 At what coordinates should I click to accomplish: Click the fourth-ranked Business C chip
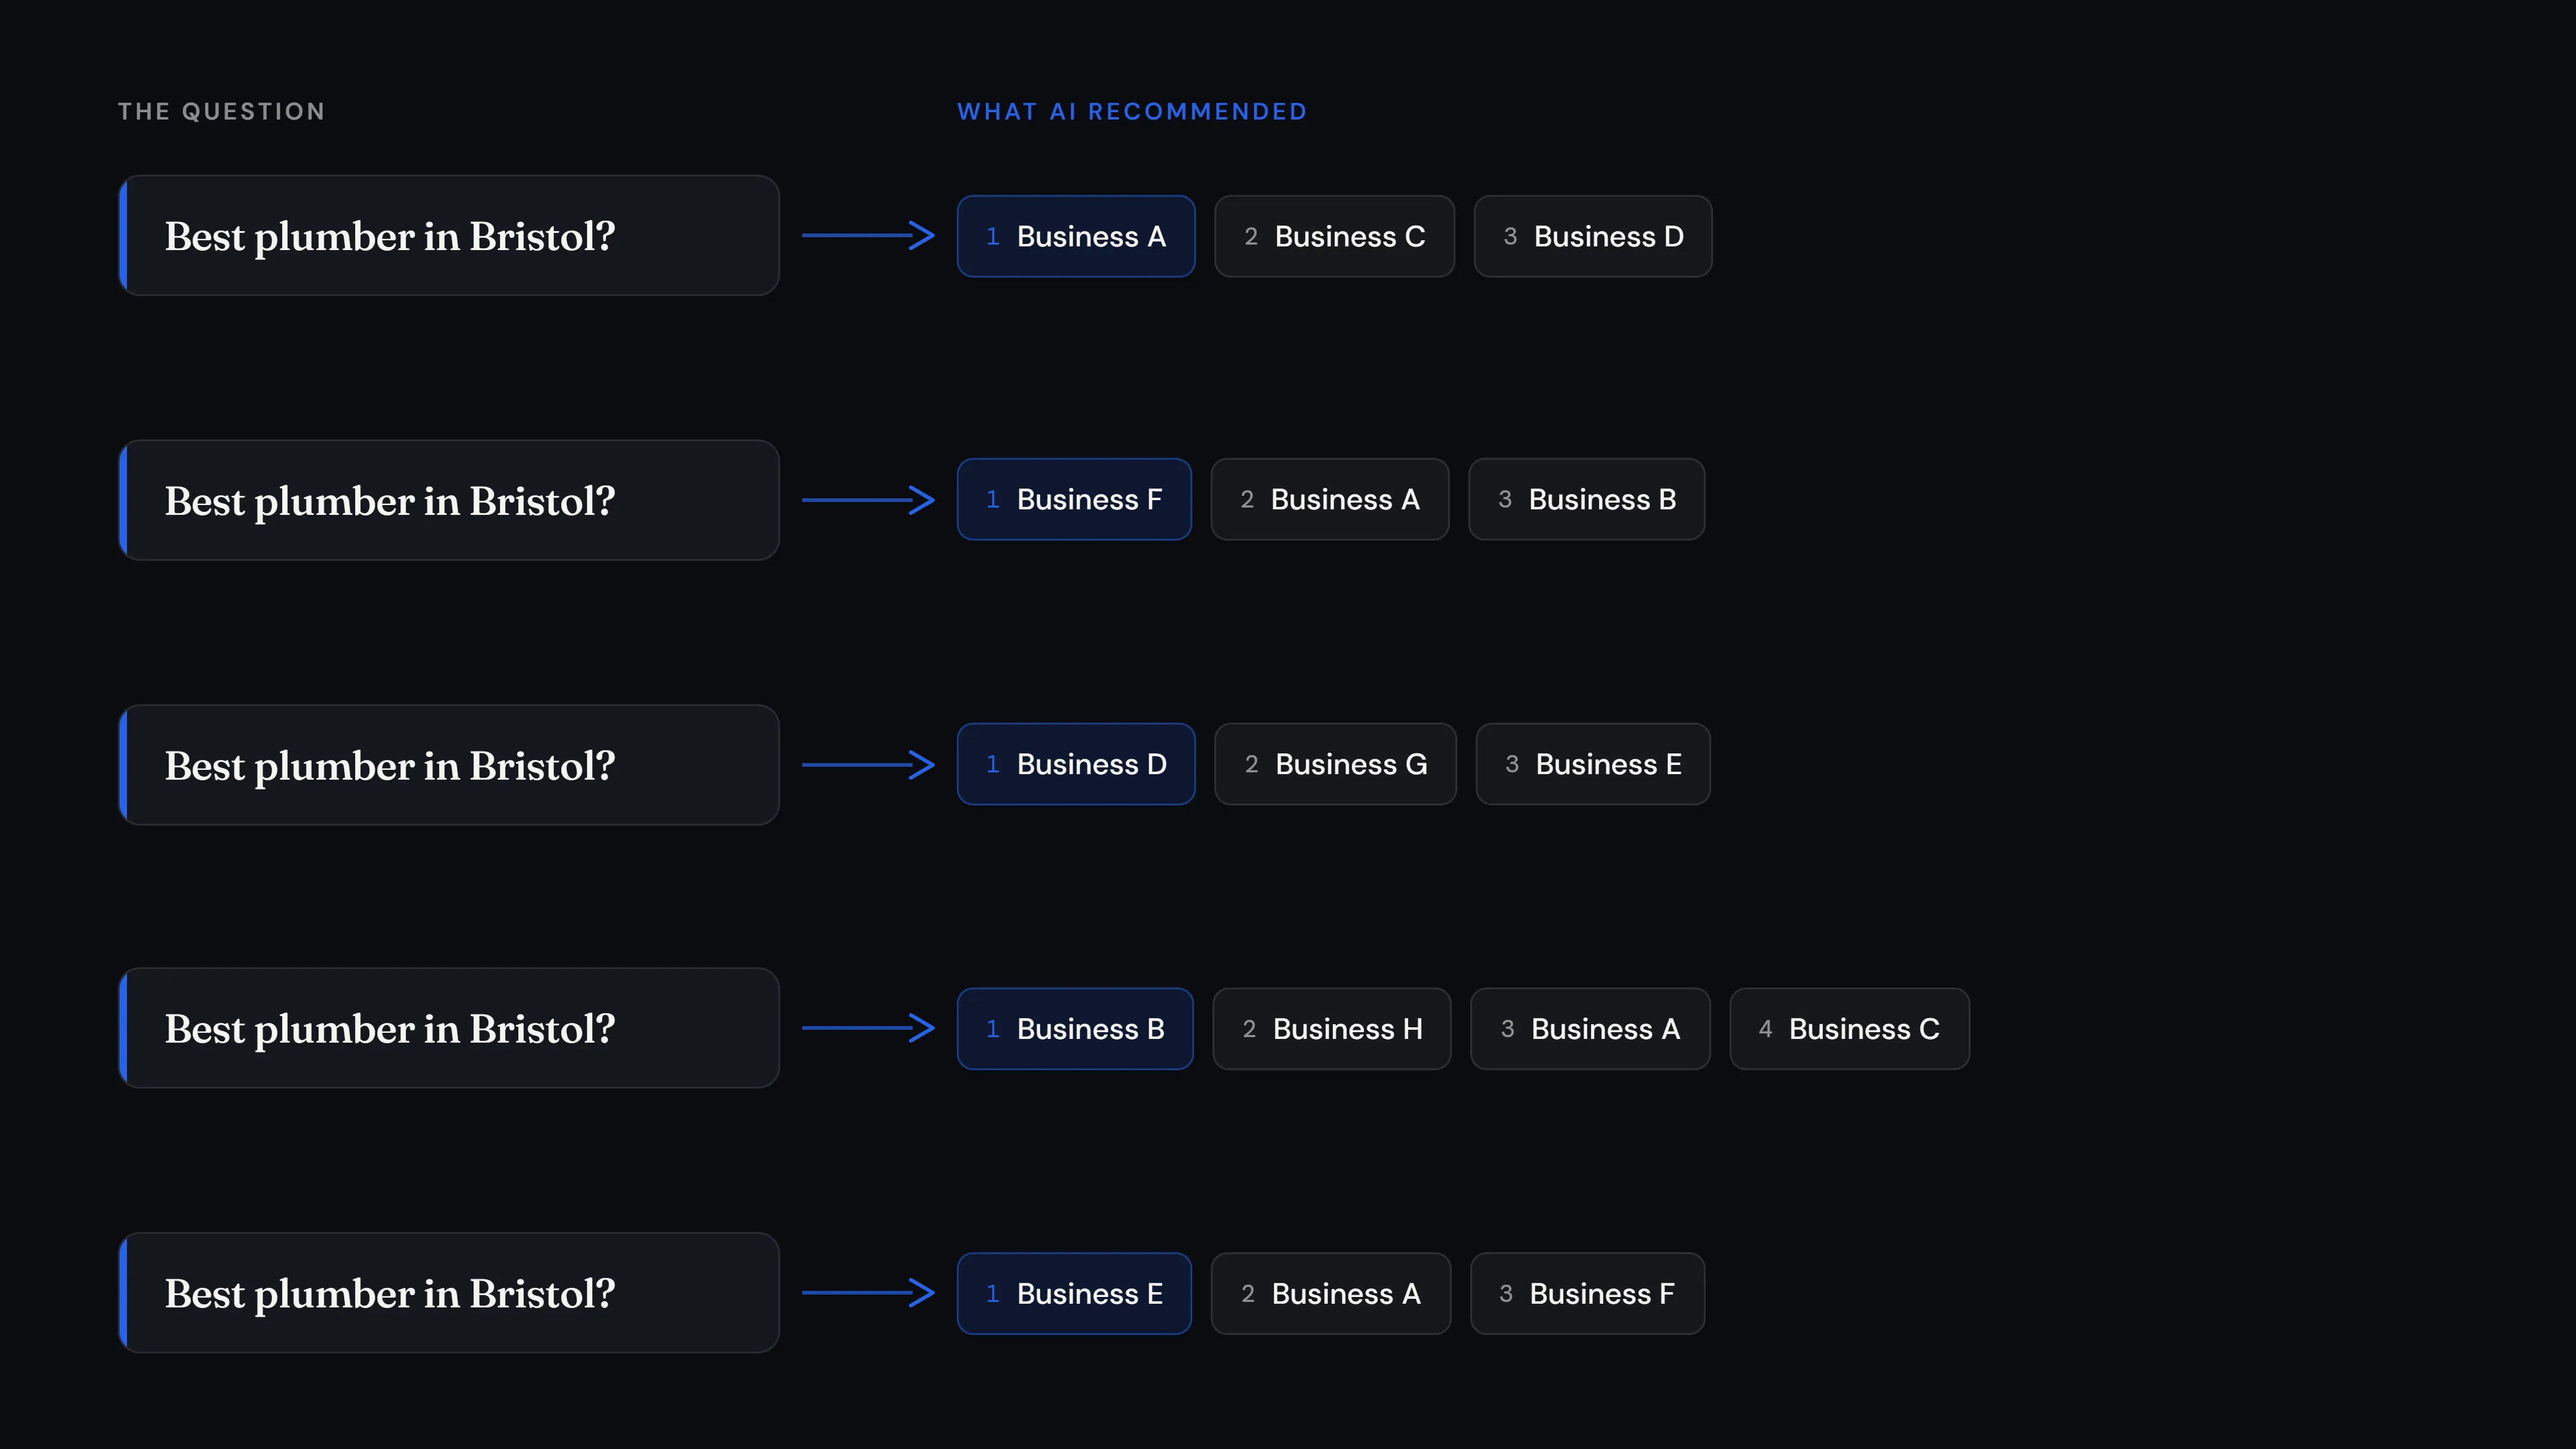[1849, 1029]
